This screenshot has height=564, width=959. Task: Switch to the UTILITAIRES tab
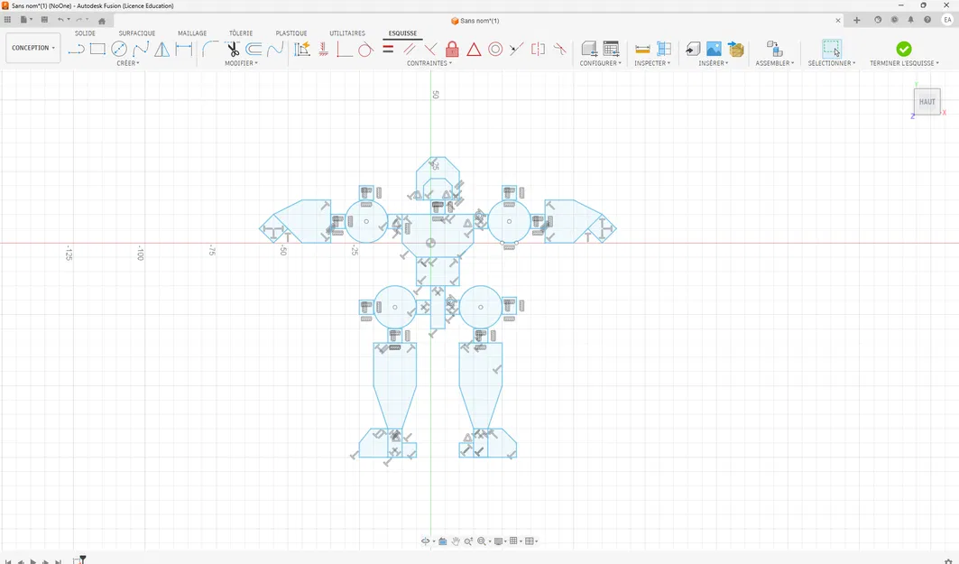click(347, 33)
